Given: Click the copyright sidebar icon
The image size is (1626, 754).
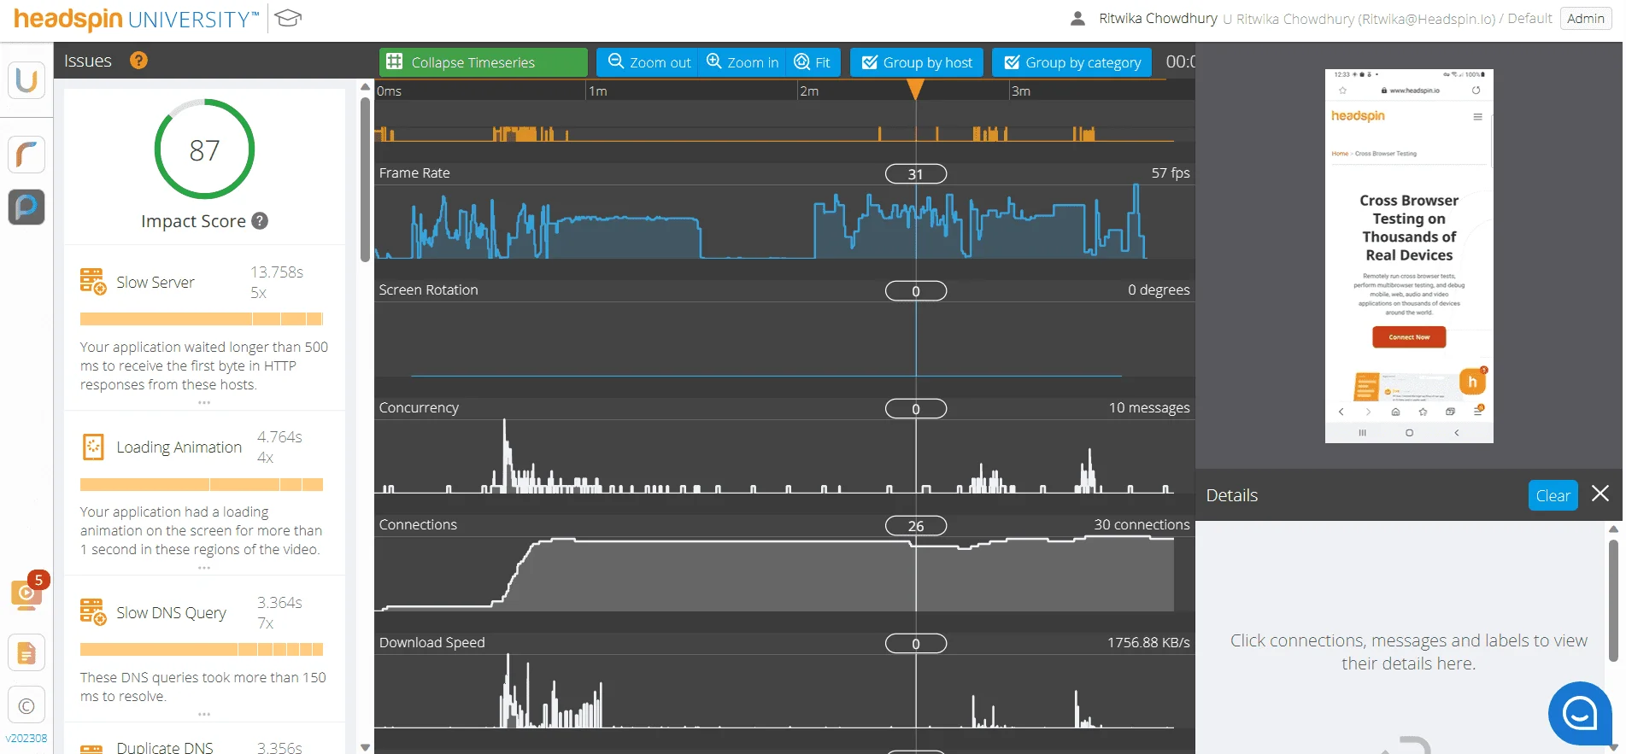Looking at the screenshot, I should pyautogui.click(x=26, y=706).
